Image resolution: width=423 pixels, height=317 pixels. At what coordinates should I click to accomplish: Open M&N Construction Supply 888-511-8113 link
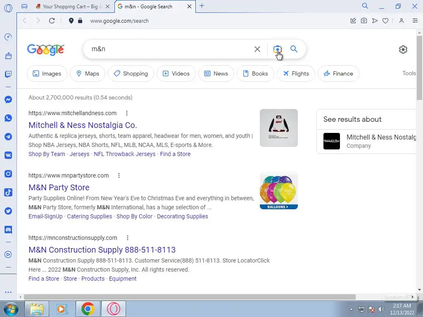coord(102,250)
